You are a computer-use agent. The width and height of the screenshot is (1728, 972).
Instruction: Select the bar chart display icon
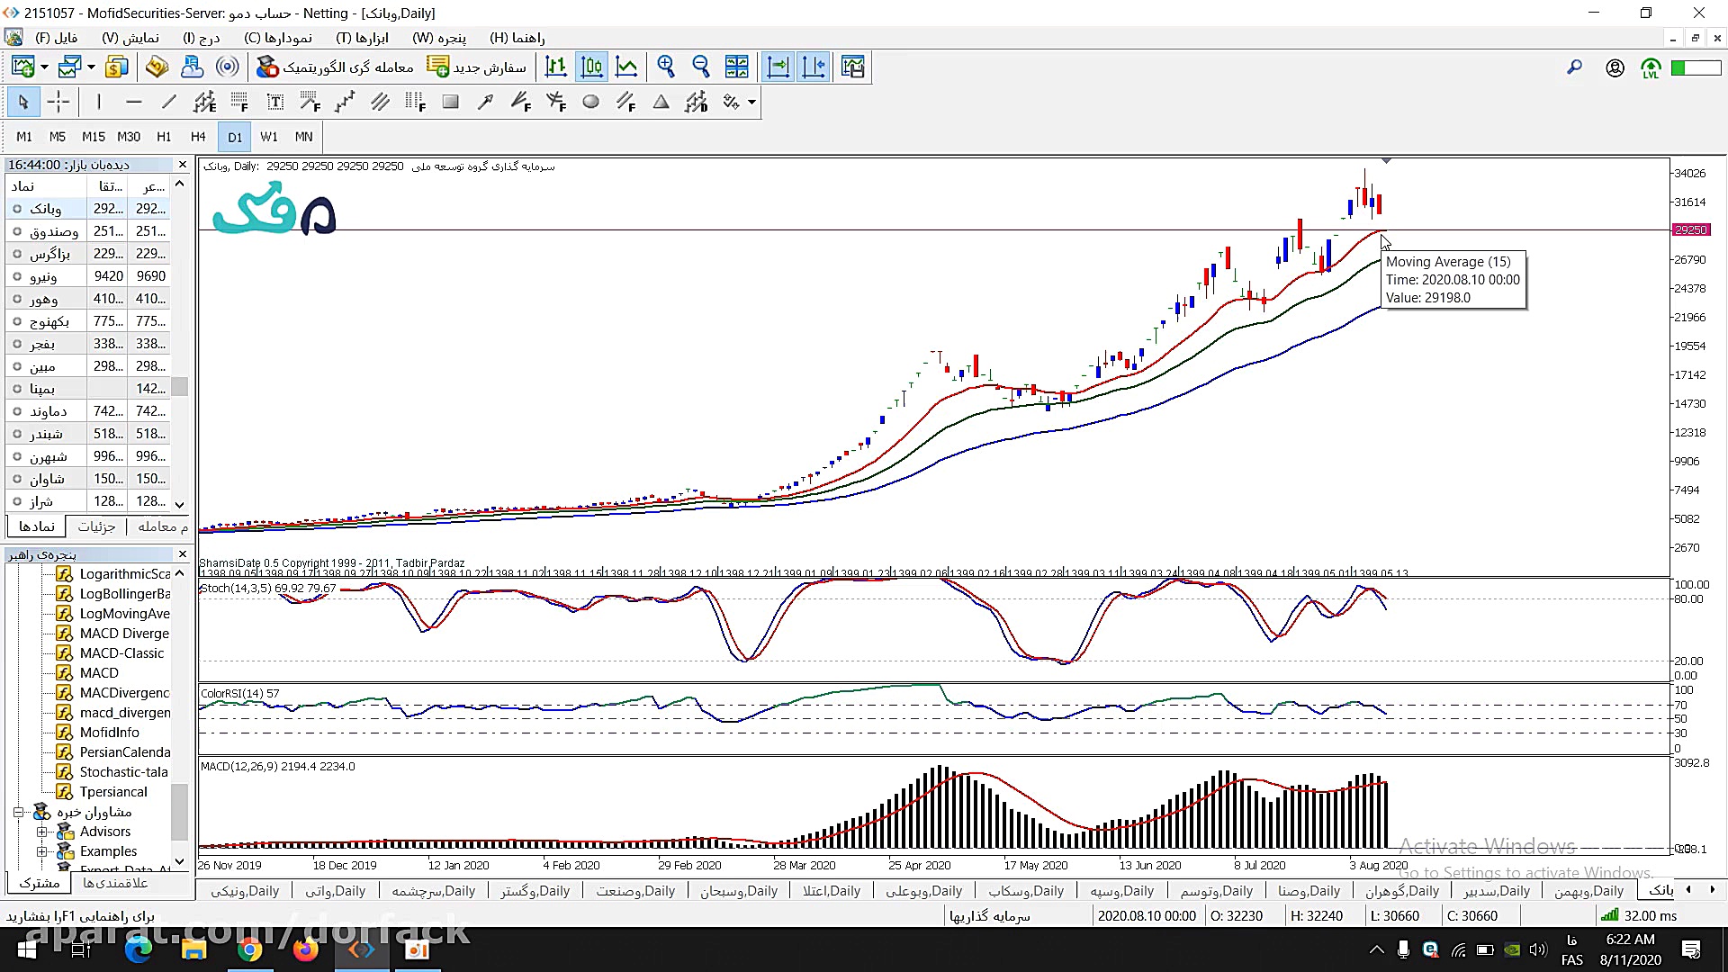click(x=556, y=67)
